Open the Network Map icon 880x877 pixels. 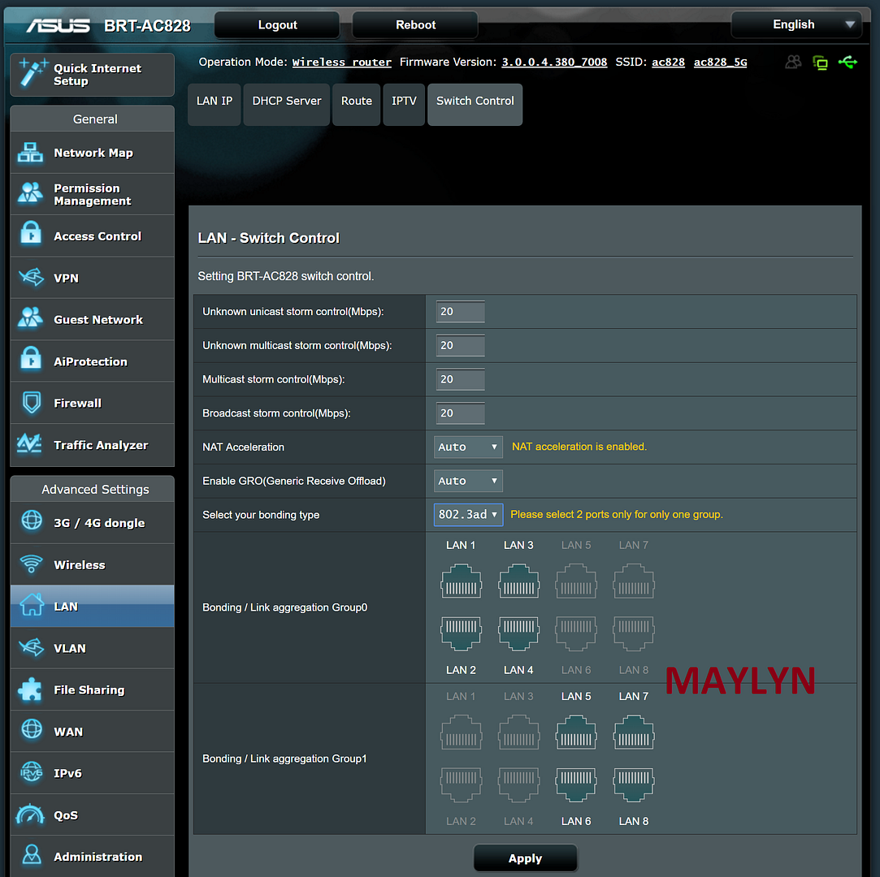[x=30, y=153]
